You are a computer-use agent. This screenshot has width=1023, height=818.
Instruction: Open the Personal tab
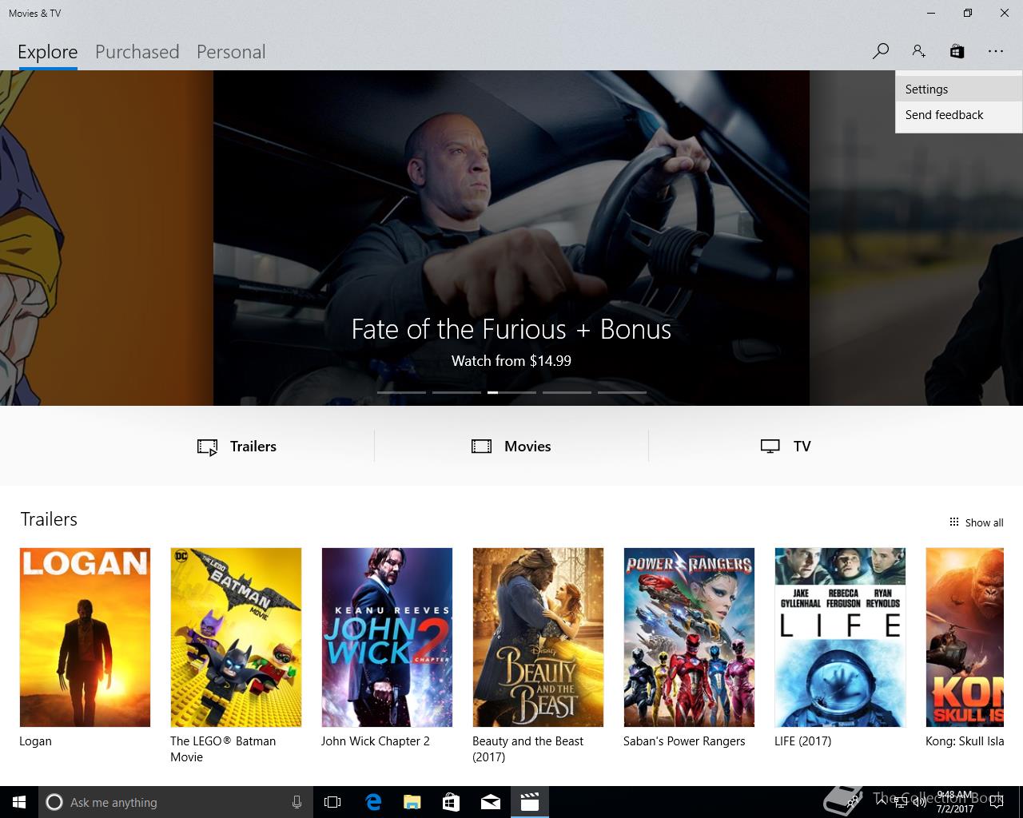click(x=231, y=52)
